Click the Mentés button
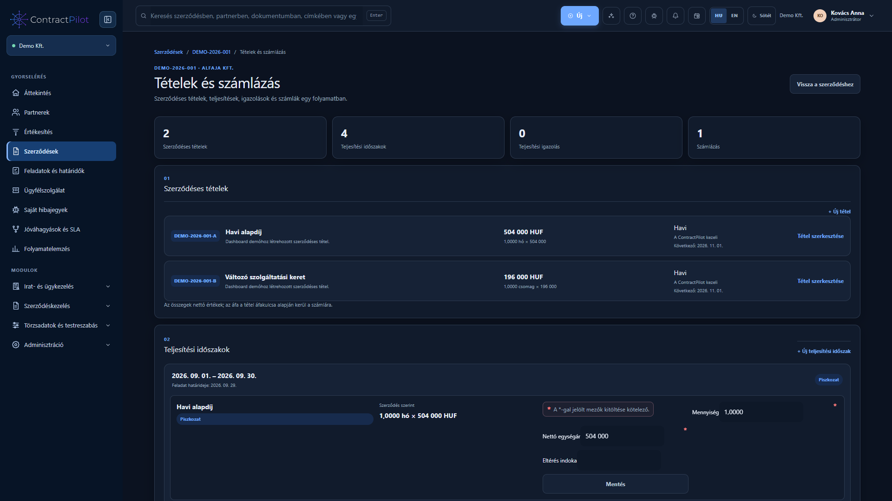 tap(615, 484)
